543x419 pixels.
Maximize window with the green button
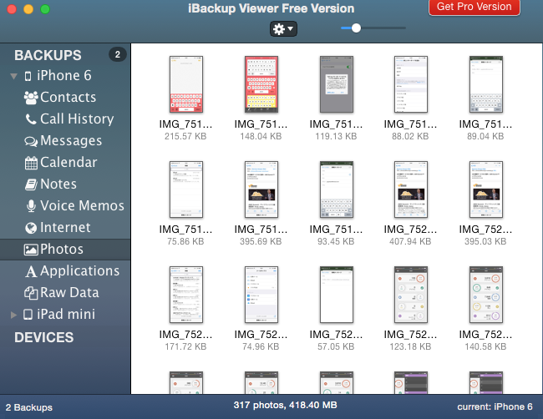(x=45, y=9)
